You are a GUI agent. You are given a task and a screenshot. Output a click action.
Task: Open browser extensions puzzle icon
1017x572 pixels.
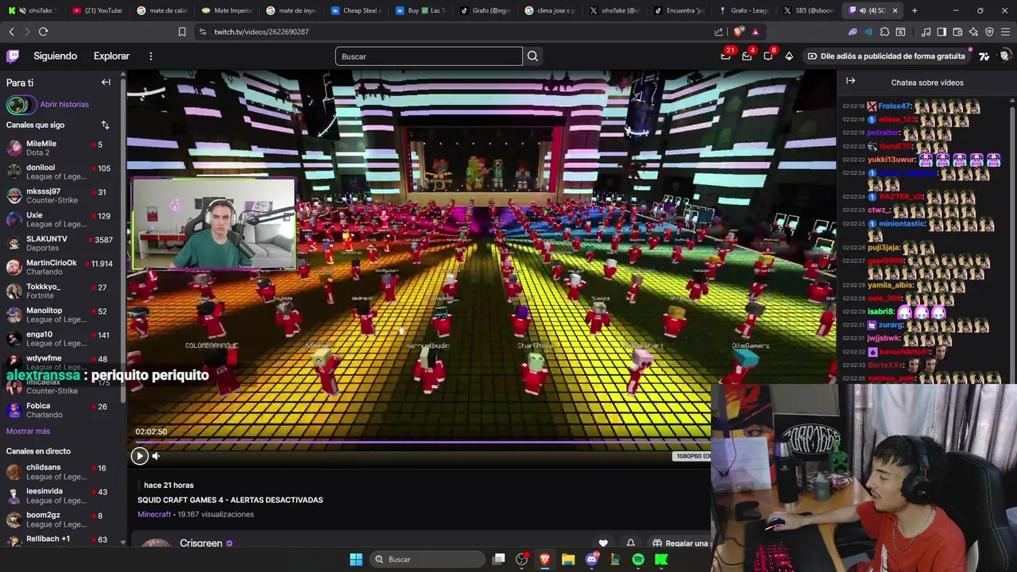884,32
